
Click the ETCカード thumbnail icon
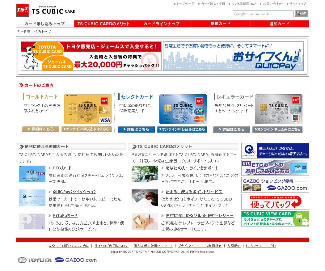[32, 174]
